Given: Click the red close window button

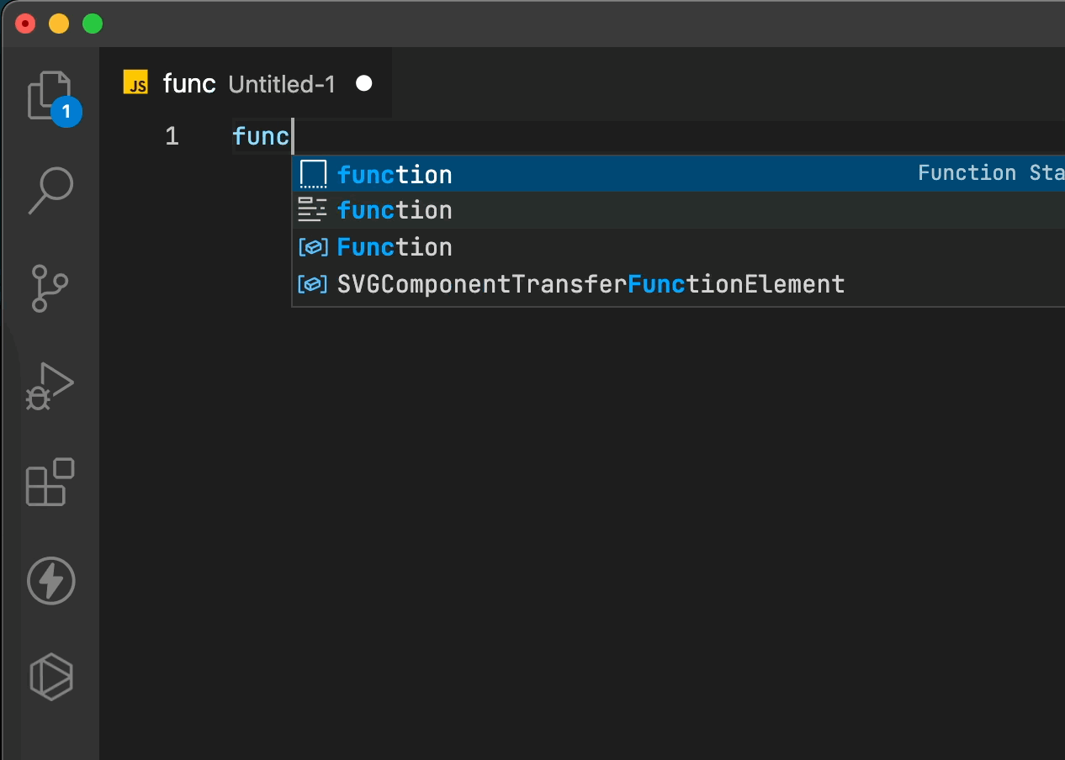Looking at the screenshot, I should click(x=26, y=24).
